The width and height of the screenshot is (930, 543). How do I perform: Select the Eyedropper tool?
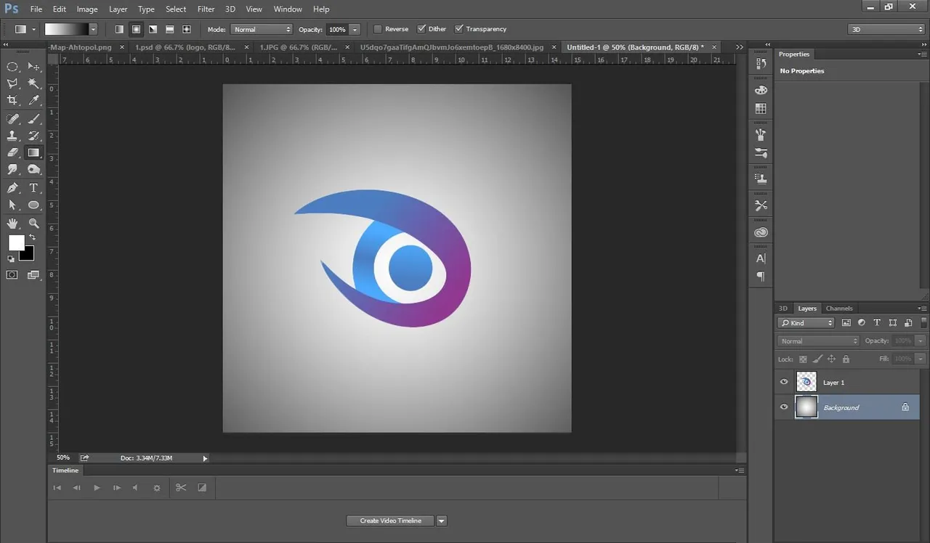[x=33, y=101]
